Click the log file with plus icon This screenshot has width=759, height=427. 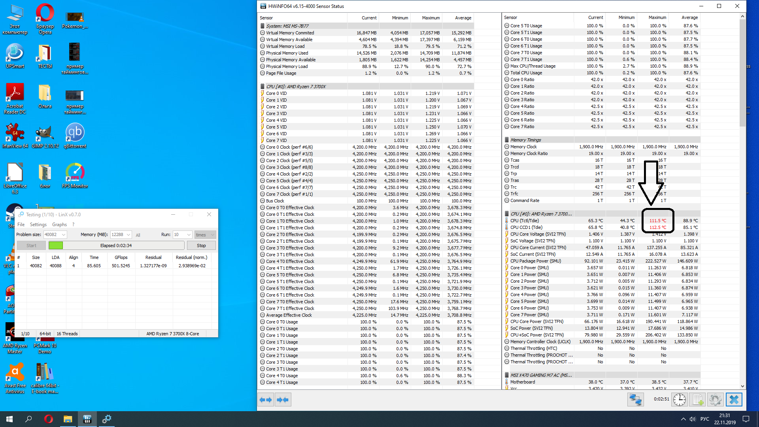(x=698, y=400)
